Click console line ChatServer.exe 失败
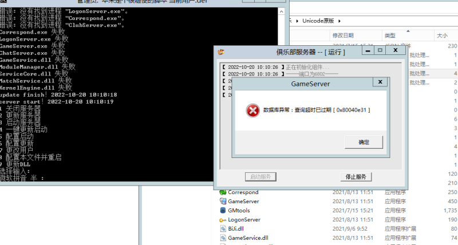The width and height of the screenshot is (458, 245). coord(33,53)
